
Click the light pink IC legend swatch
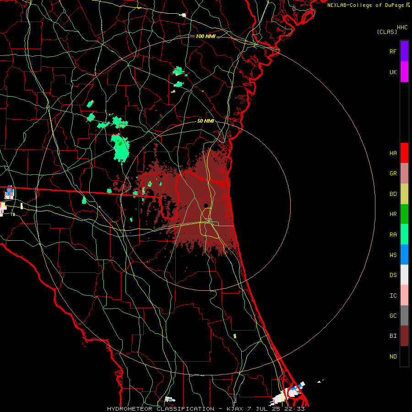pyautogui.click(x=404, y=295)
